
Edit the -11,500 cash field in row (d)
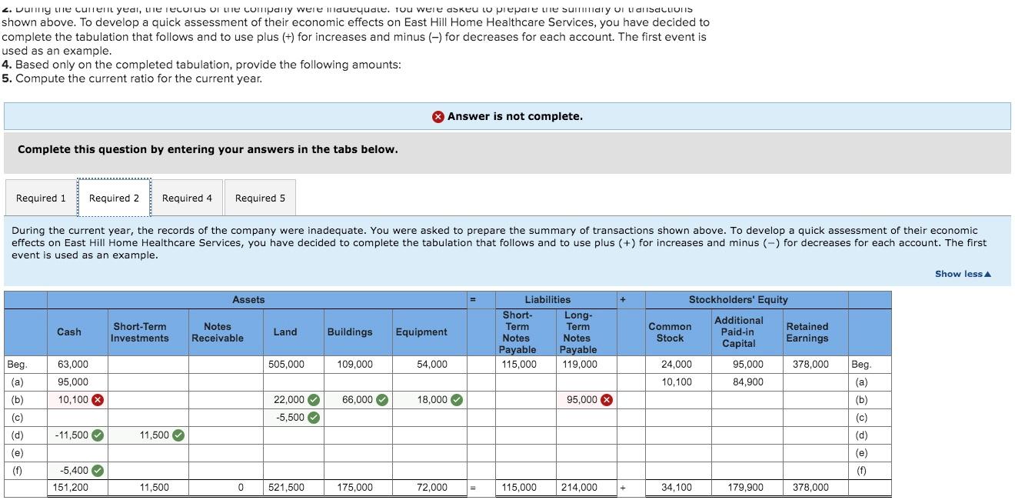point(77,435)
